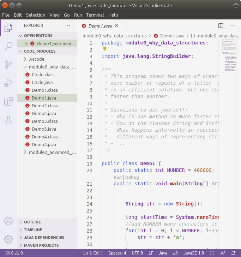Viewport: 241px width, 257px height.
Task: Open Demo3.java in the file tree
Action: (44, 129)
